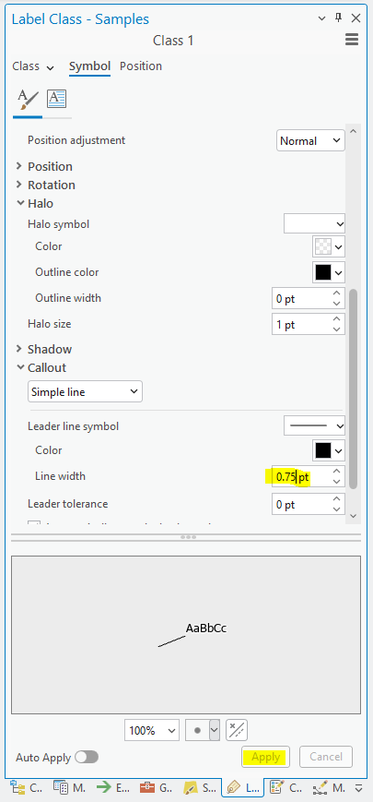
Task: Expand the Shadow section
Action: click(19, 349)
